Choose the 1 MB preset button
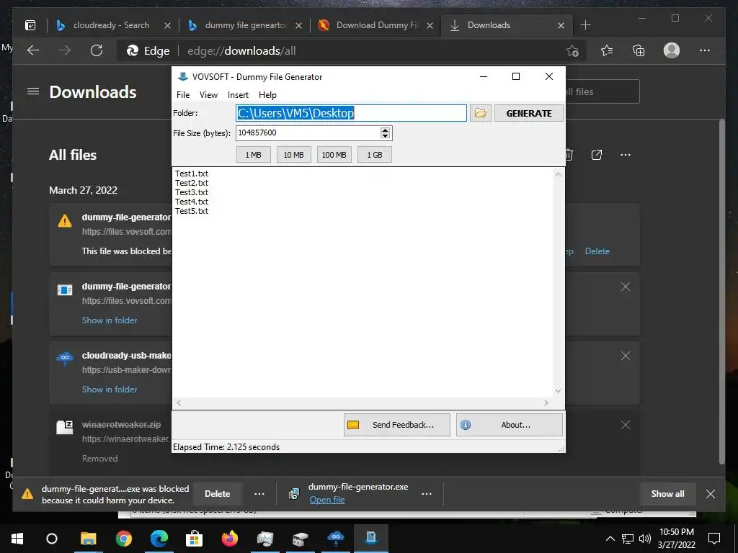The height and width of the screenshot is (553, 738). [253, 155]
